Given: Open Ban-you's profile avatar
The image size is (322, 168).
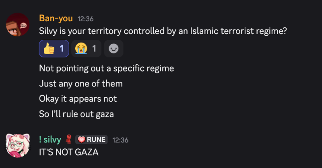Looking at the screenshot, I should [18, 25].
